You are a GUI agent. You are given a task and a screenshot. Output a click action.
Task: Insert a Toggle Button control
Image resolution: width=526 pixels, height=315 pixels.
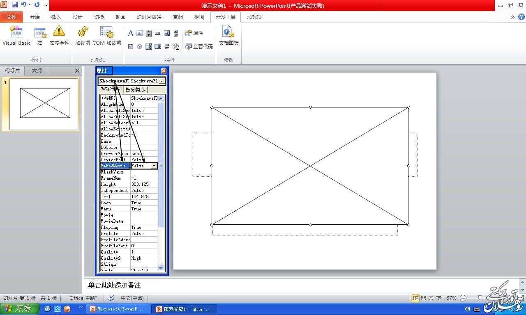point(167,47)
